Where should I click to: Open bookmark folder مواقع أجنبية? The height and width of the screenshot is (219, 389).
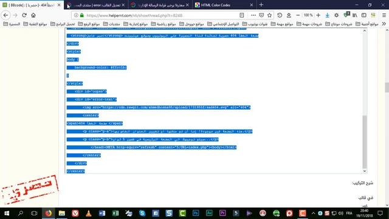367,24
